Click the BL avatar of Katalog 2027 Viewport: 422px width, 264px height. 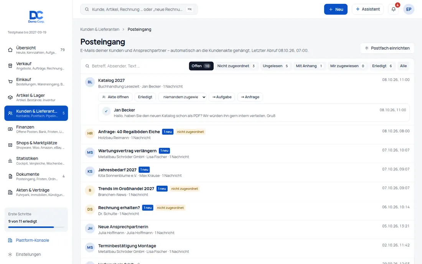(90, 82)
